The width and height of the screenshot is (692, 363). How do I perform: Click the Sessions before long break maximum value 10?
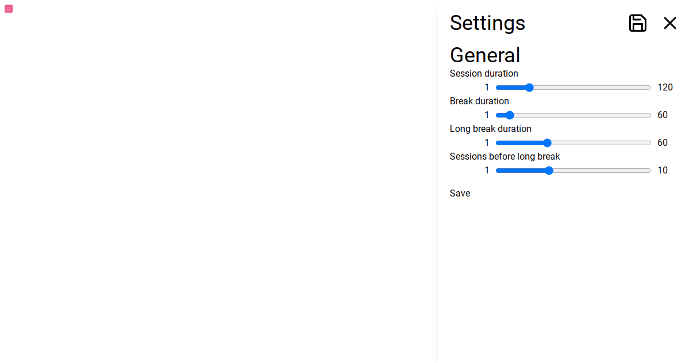663,171
